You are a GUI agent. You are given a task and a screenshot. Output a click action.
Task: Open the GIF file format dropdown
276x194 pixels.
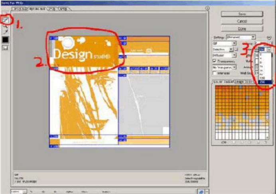pos(225,43)
